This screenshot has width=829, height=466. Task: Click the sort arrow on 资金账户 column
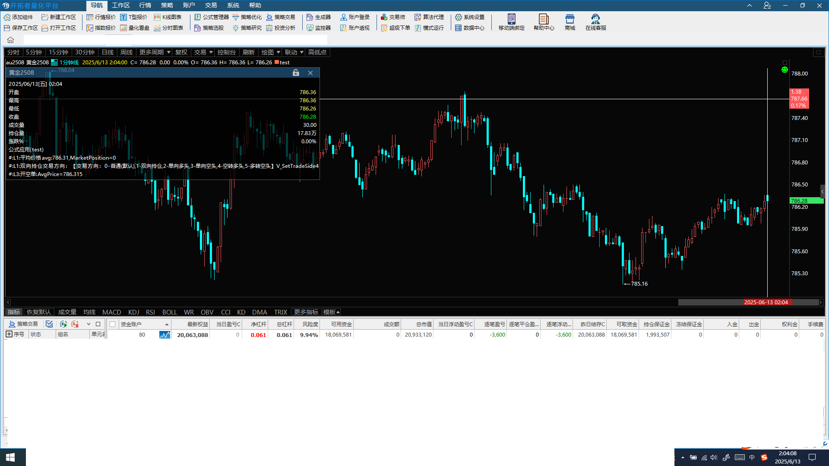(167, 324)
